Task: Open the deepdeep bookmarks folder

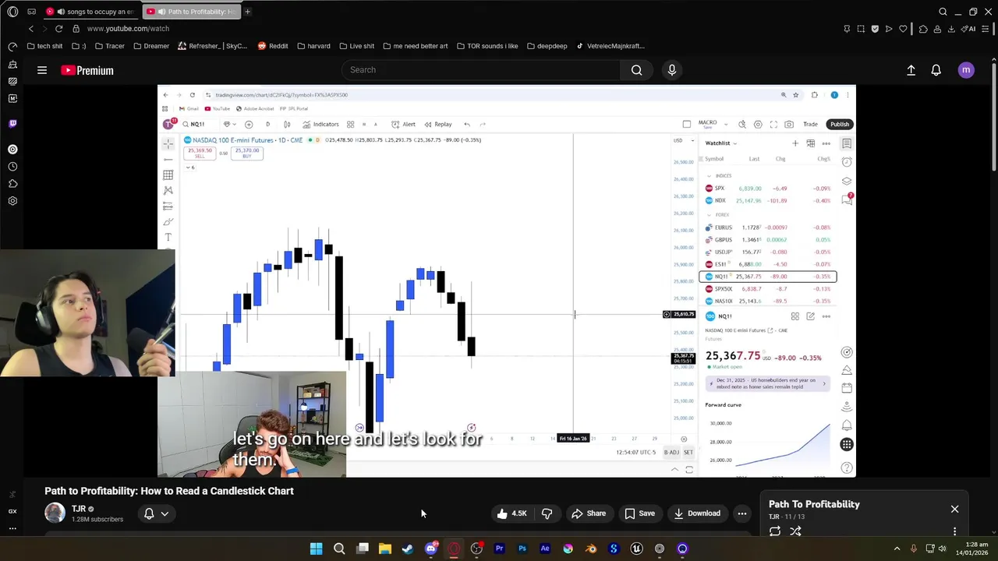Action: click(x=547, y=46)
